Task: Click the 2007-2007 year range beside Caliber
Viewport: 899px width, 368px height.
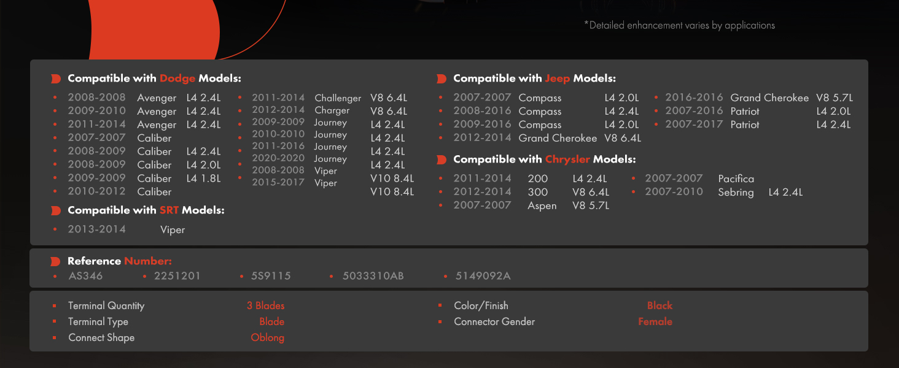Action: pos(96,138)
